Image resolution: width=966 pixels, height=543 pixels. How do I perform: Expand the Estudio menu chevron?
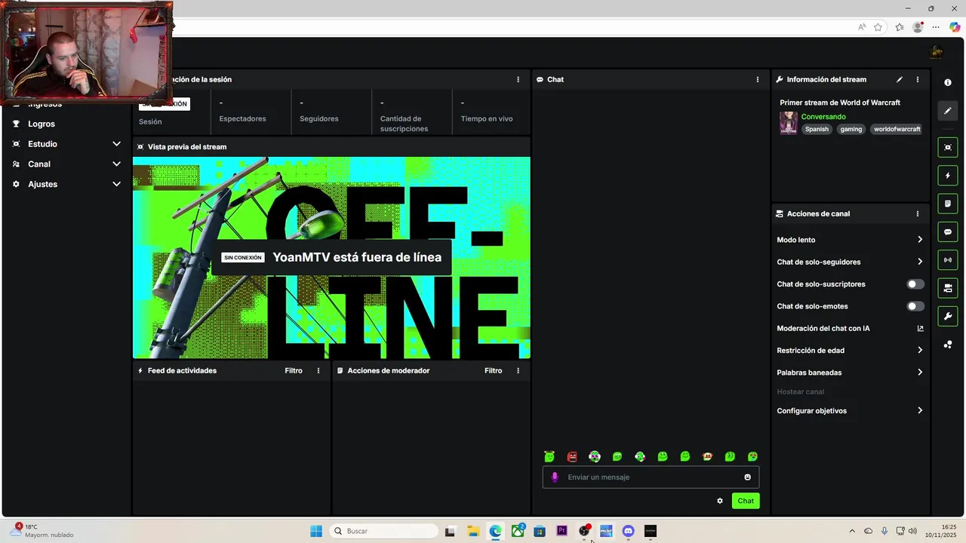coord(116,144)
